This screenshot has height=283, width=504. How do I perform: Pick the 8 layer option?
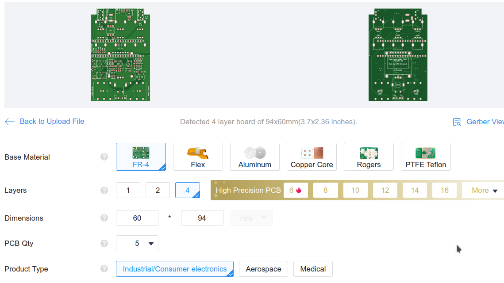point(325,190)
